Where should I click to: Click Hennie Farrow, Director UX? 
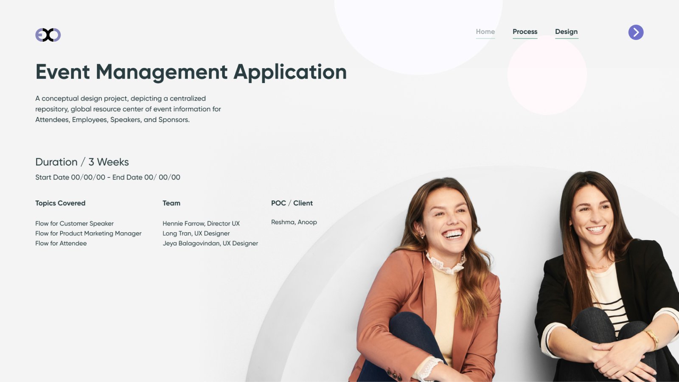201,224
